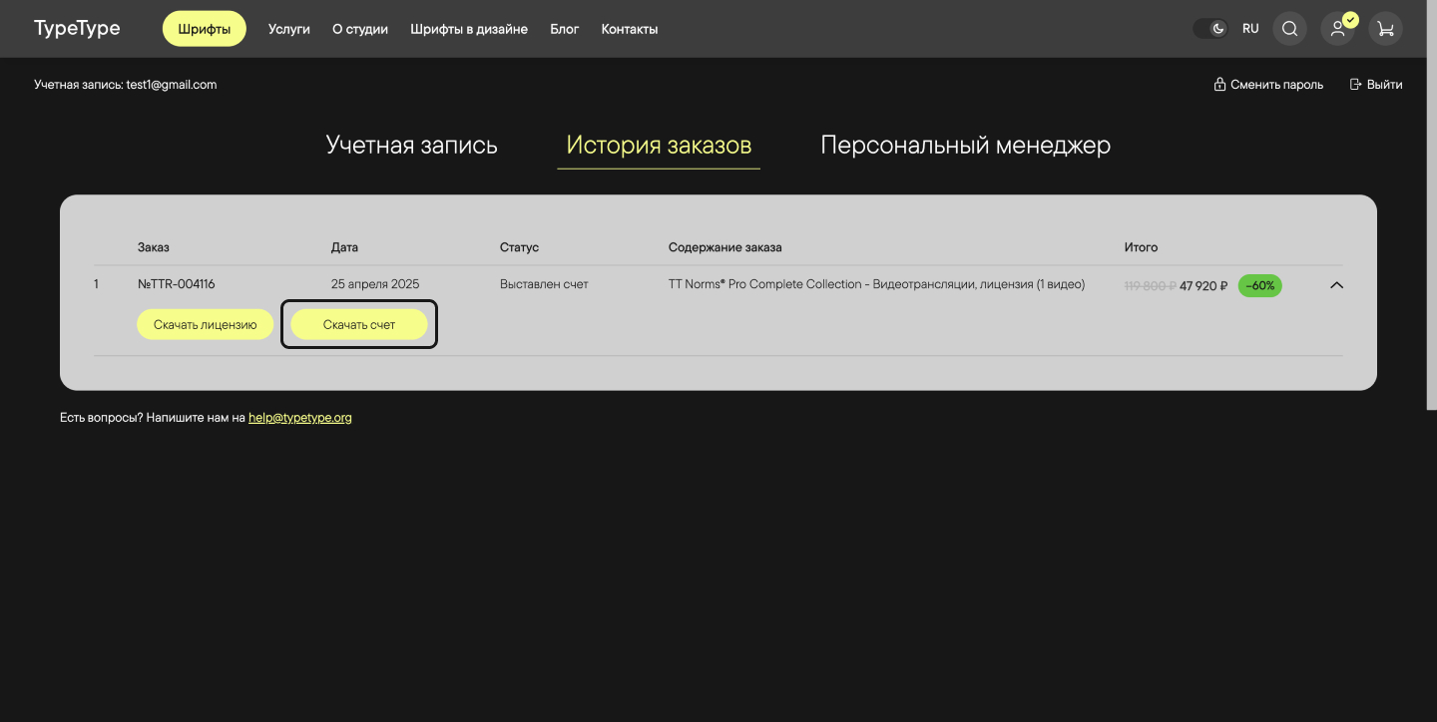Open the Контакты menu item

[630, 29]
